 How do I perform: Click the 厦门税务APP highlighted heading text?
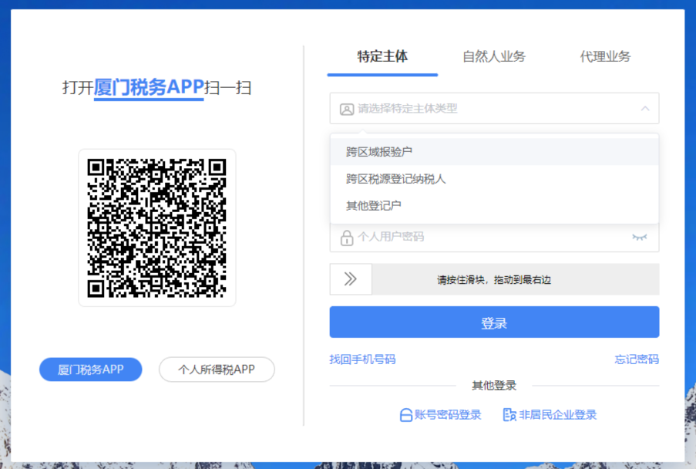click(149, 87)
